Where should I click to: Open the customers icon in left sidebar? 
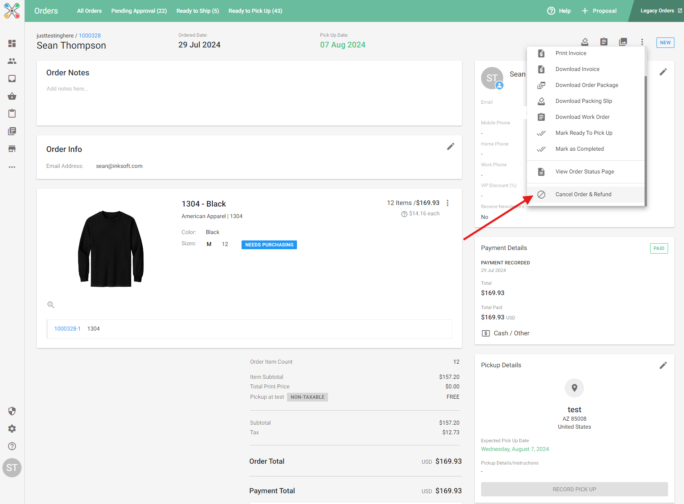coord(12,61)
